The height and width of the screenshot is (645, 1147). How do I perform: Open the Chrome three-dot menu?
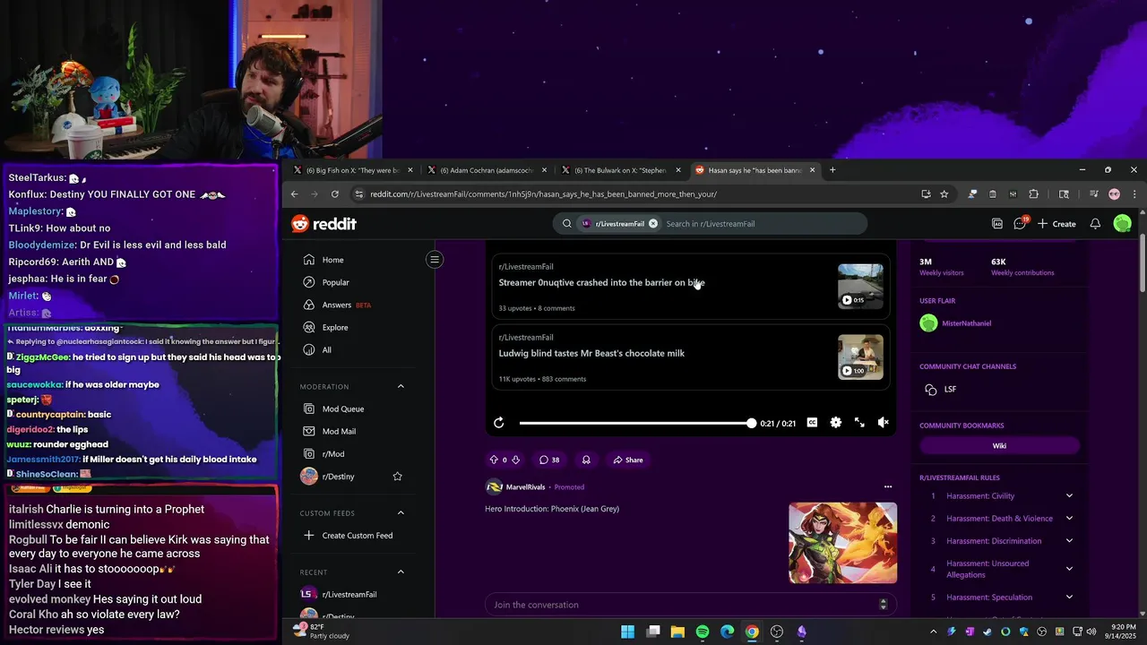click(1134, 193)
